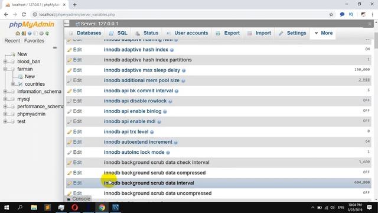
Task: Expand the blood_ban database tree node
Action: click(x=5, y=62)
